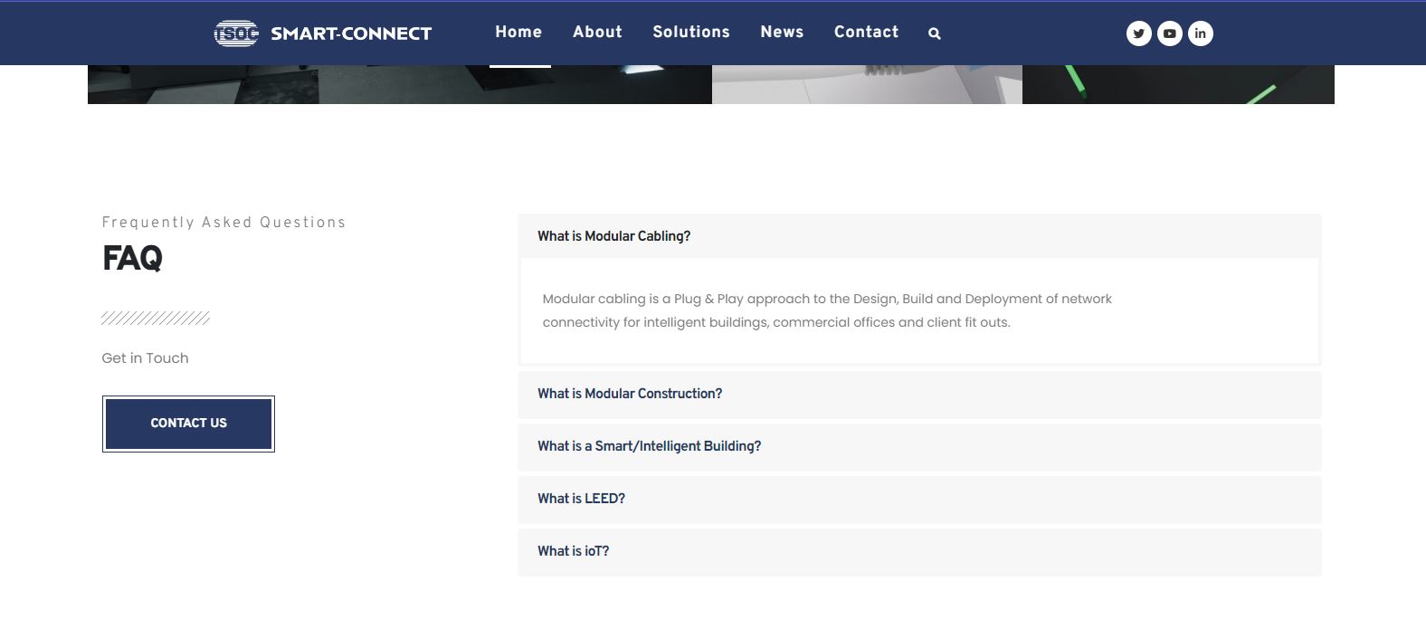Expand What is a Smart/Intelligent Building question
The image size is (1426, 629).
pyautogui.click(x=919, y=446)
